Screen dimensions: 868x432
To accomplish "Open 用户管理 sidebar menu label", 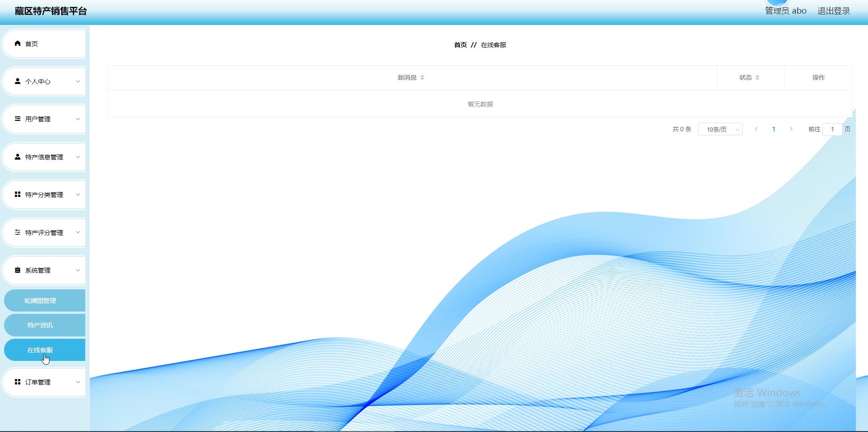I will pos(38,119).
